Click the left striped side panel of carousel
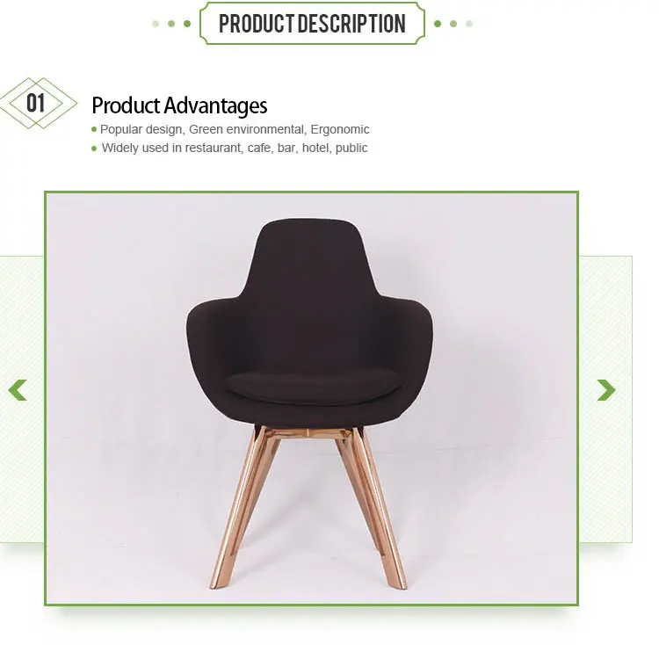This screenshot has width=659, height=645. click(21, 399)
